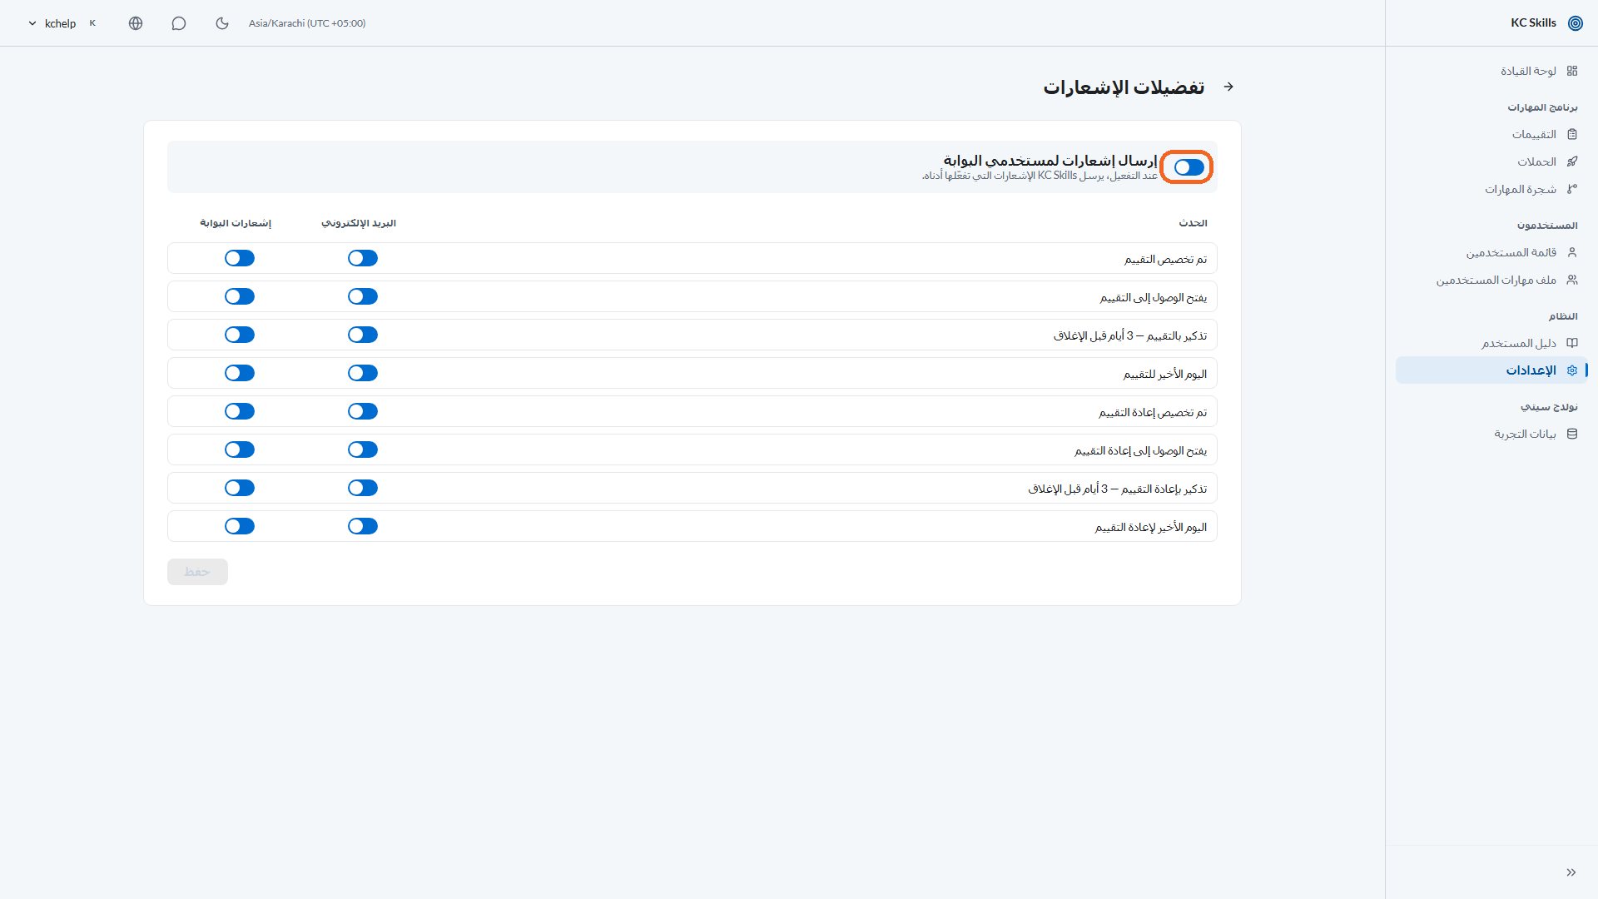
Task: Open الحملات in the sidebar
Action: pyautogui.click(x=1491, y=161)
